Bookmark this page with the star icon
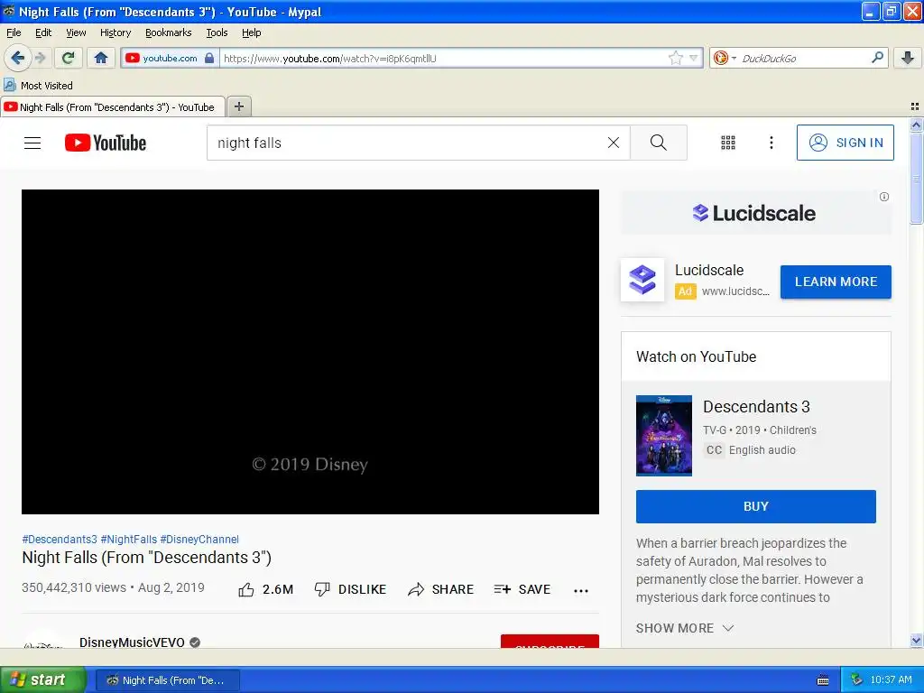The width and height of the screenshot is (924, 693). tap(675, 58)
